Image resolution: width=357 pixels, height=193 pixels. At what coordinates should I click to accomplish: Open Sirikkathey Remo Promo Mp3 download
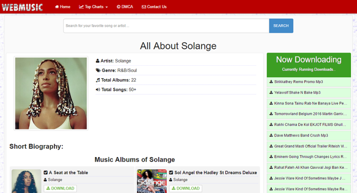click(309, 82)
